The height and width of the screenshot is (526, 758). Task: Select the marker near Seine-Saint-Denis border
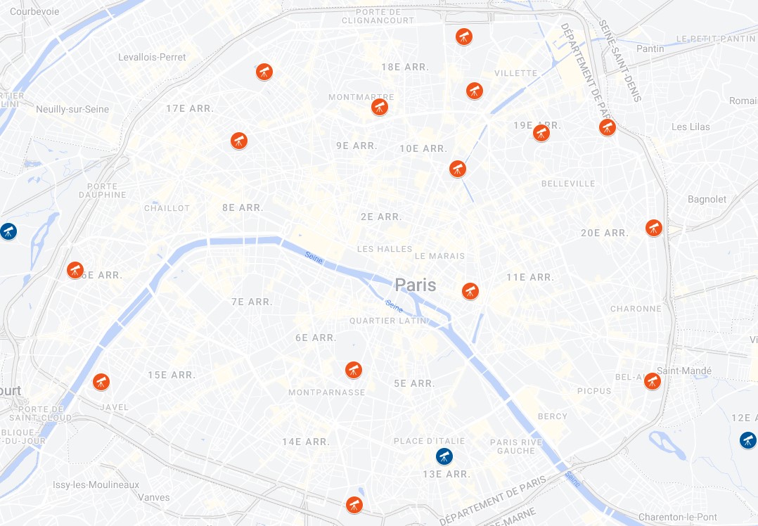(608, 128)
